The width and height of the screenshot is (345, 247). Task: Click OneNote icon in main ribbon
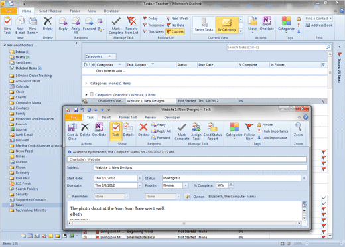[x=267, y=24]
